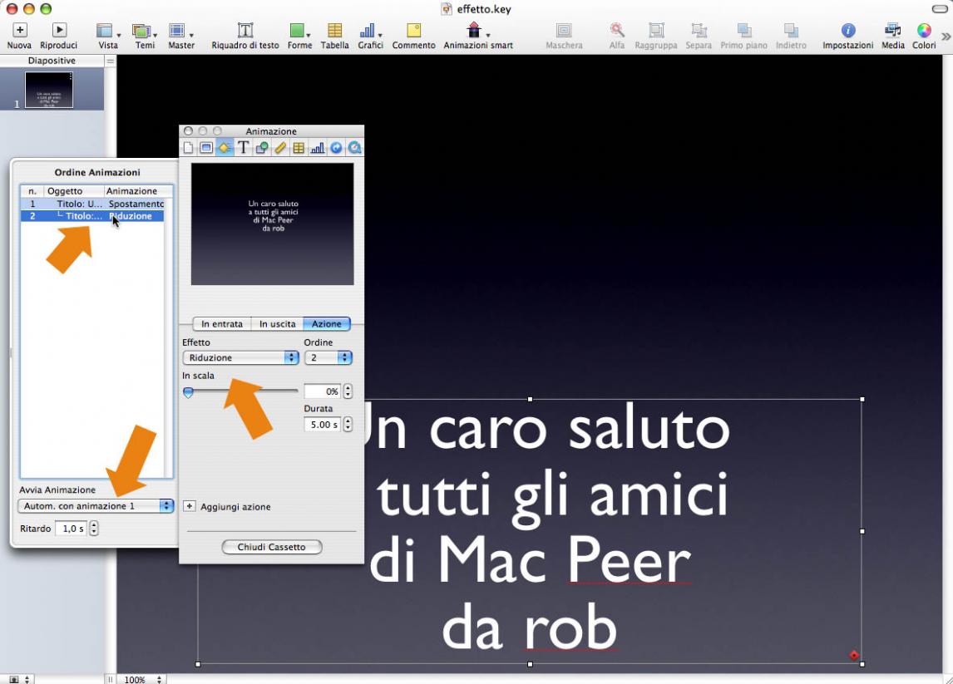Open the Text inspector T icon
953x684 pixels.
click(x=243, y=148)
